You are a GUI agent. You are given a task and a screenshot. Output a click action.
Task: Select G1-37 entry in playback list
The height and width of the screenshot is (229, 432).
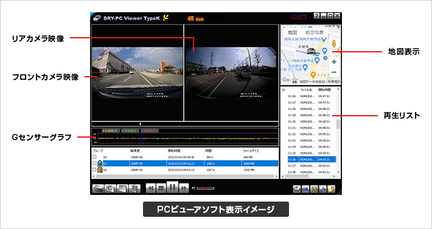coord(308,166)
